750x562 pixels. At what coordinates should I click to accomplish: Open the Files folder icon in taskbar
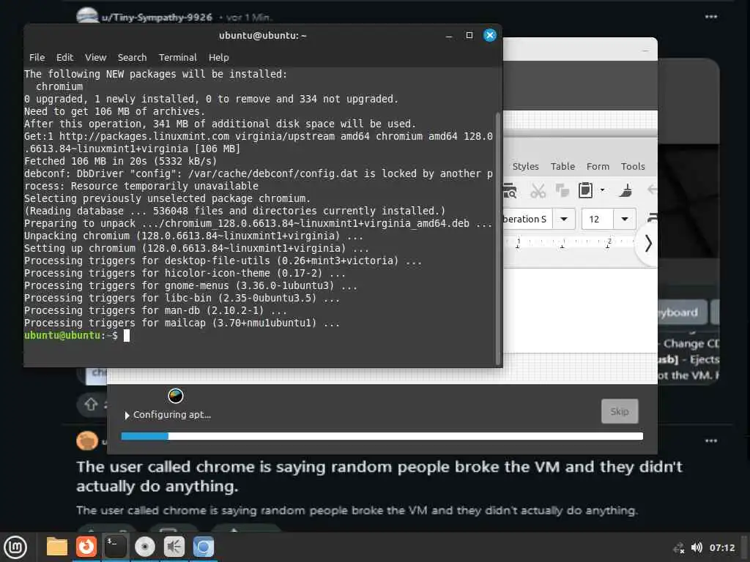pyautogui.click(x=57, y=547)
